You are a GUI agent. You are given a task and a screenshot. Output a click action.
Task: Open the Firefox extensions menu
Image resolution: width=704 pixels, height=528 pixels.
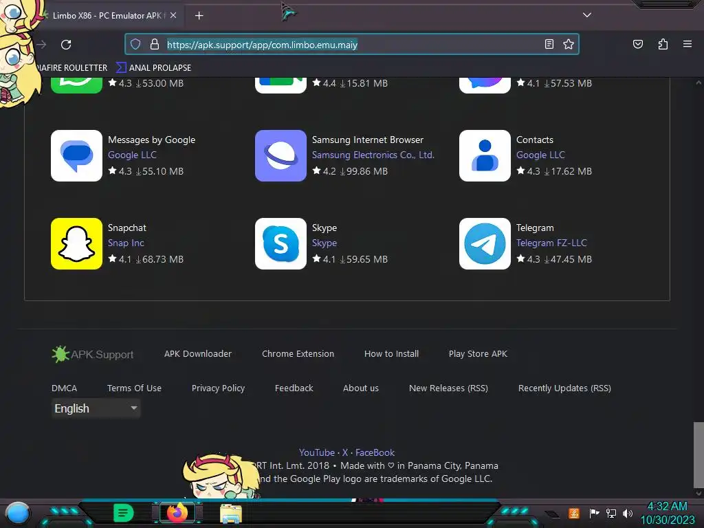tap(663, 44)
